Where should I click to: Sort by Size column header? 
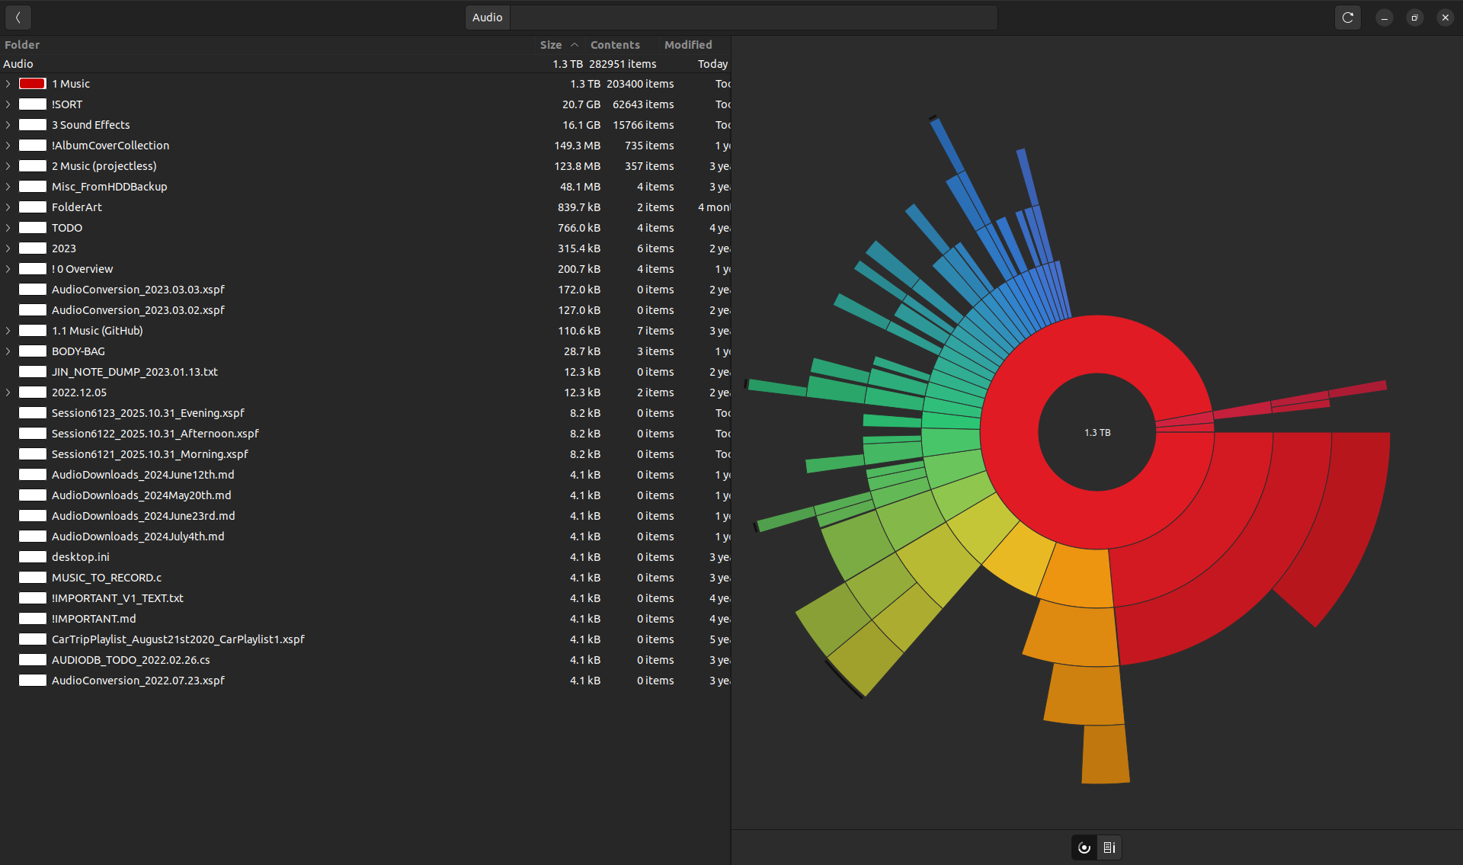point(550,45)
